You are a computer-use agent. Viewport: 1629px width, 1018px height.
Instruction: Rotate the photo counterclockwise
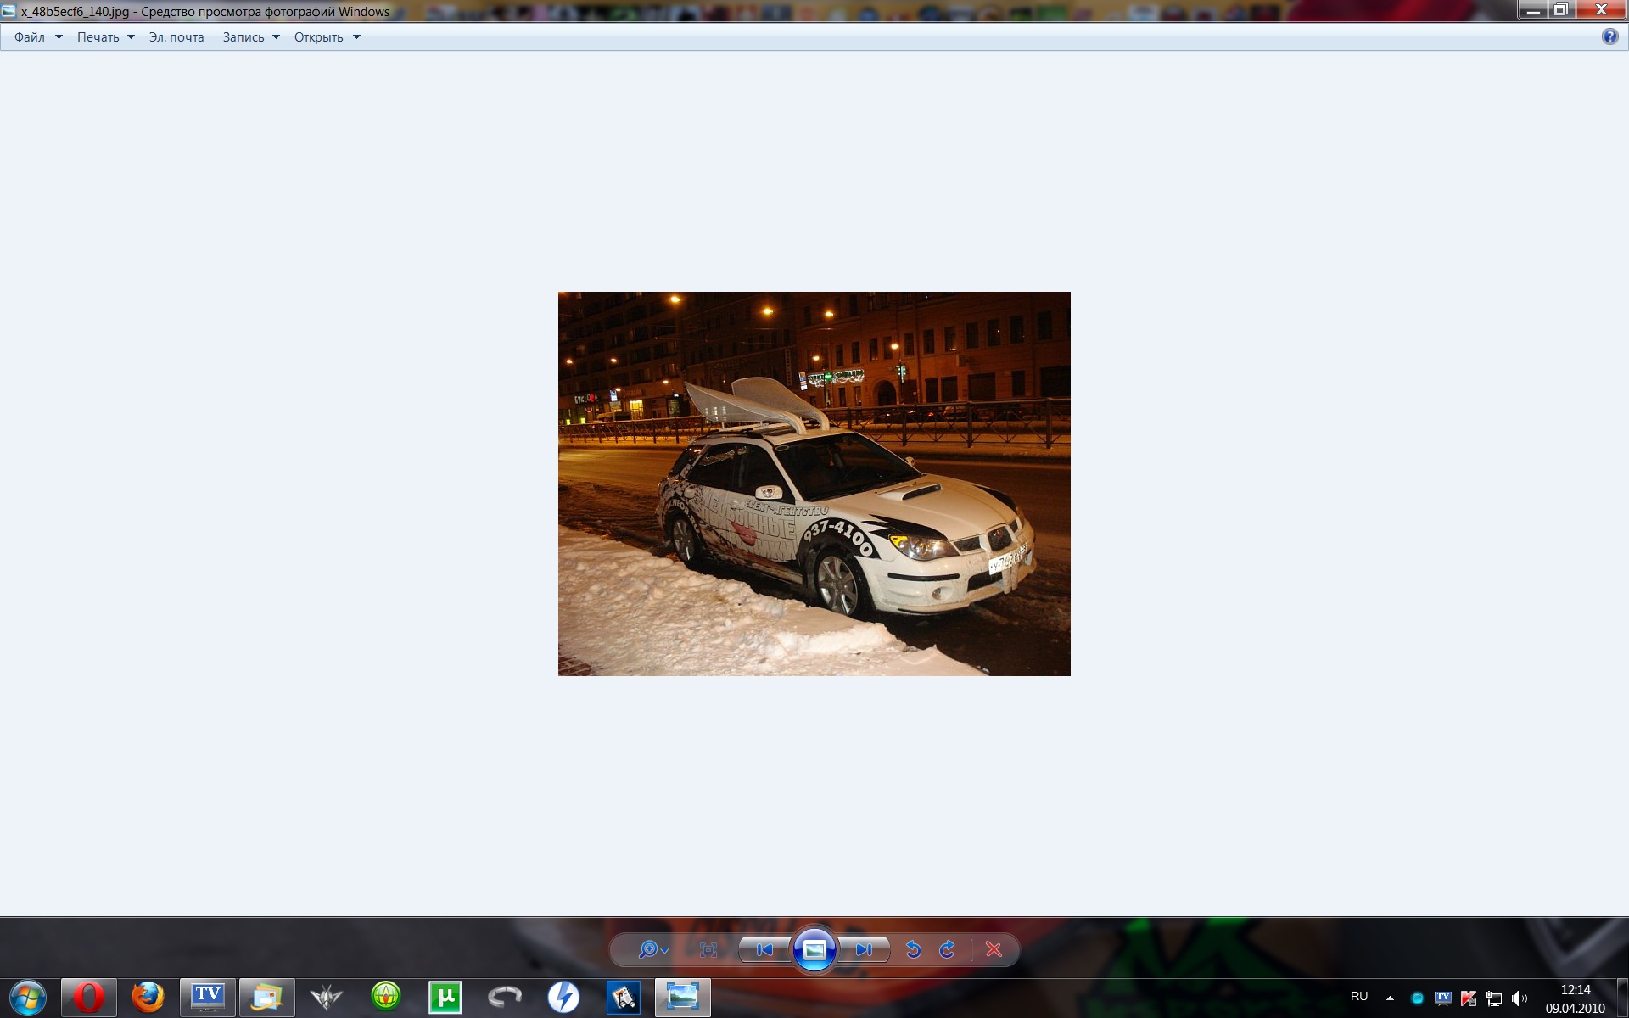coord(914,949)
